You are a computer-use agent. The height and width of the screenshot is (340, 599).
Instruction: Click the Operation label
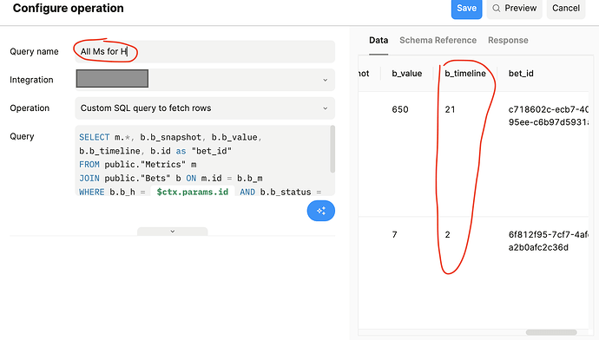click(x=30, y=108)
